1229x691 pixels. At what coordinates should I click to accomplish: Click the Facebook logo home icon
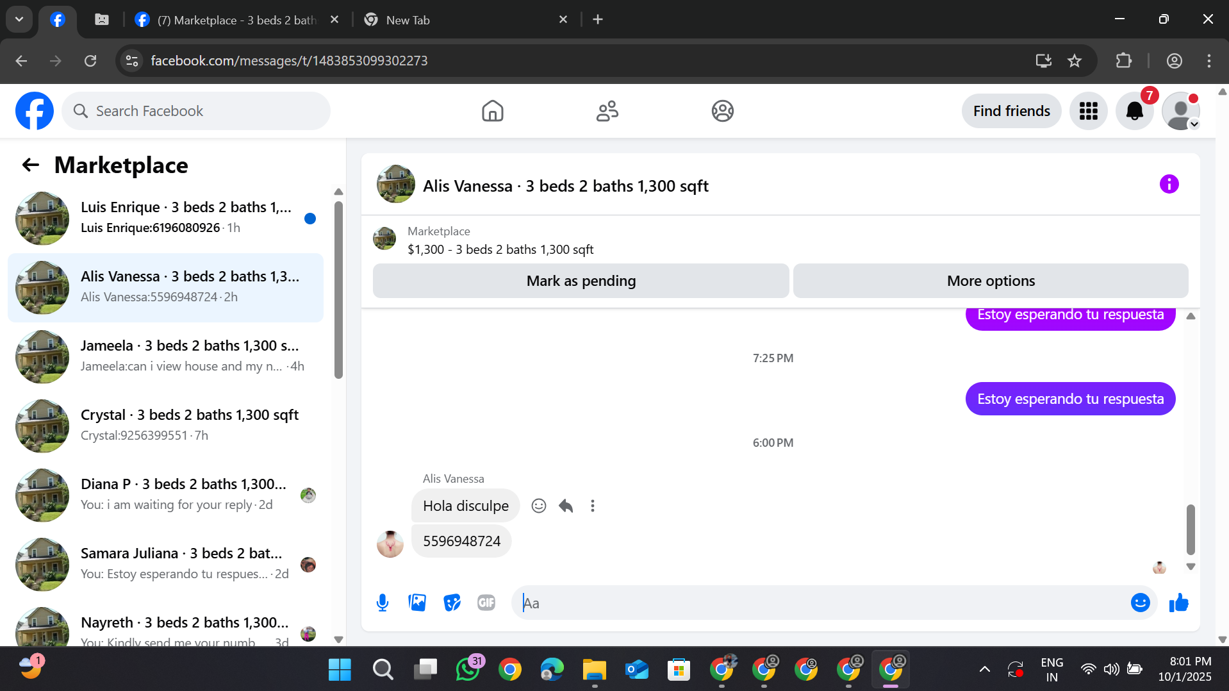point(35,111)
